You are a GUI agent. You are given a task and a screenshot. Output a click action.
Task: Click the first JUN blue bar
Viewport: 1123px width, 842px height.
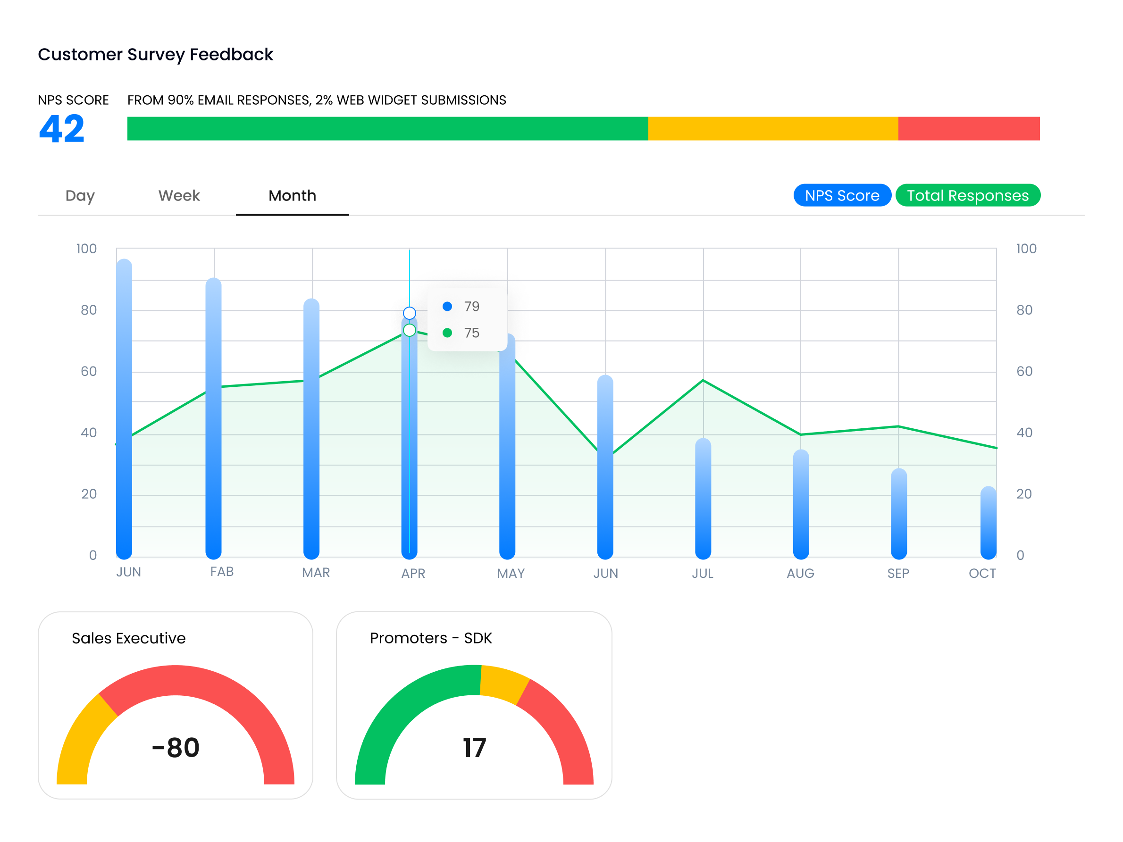pos(125,408)
